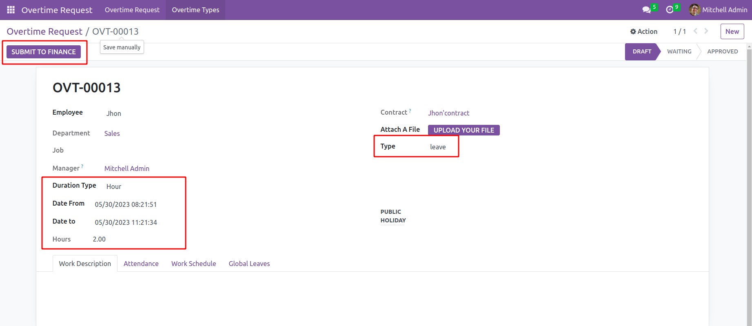Click Mitchell Admin user avatar

[x=694, y=10]
